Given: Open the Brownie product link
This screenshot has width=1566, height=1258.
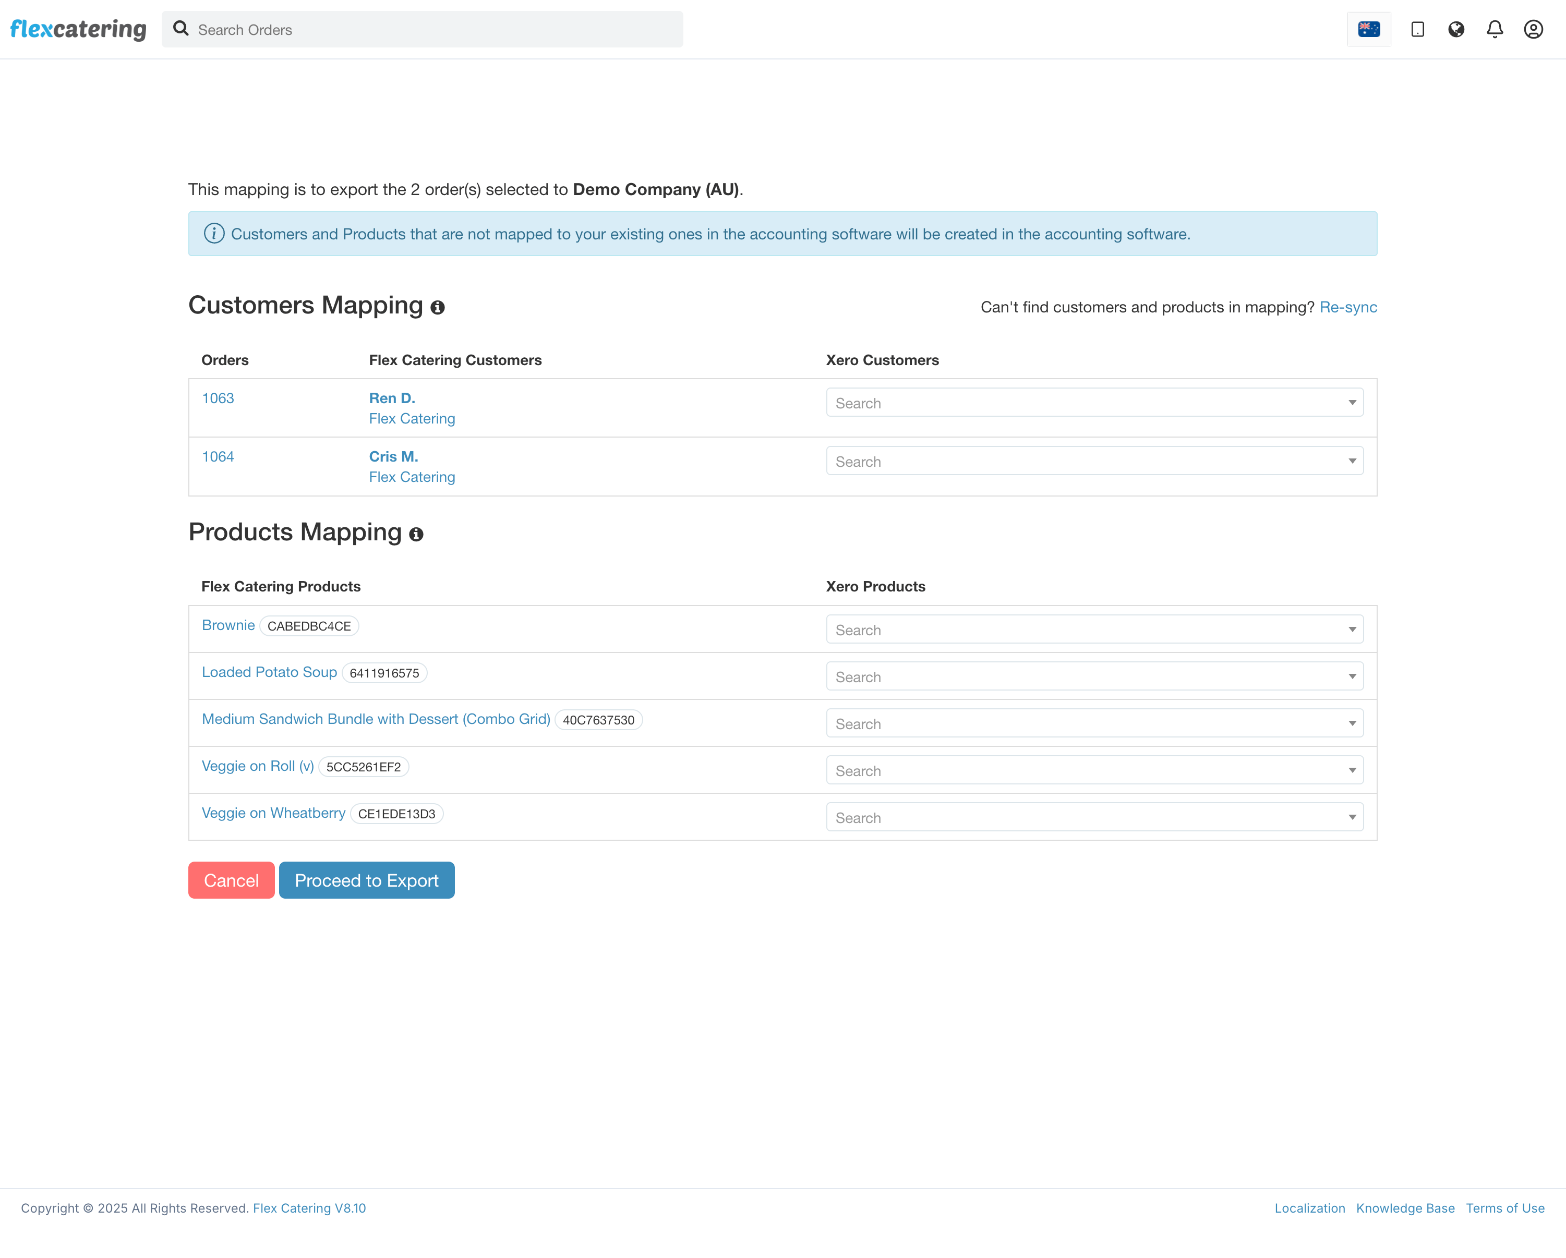Looking at the screenshot, I should tap(228, 625).
